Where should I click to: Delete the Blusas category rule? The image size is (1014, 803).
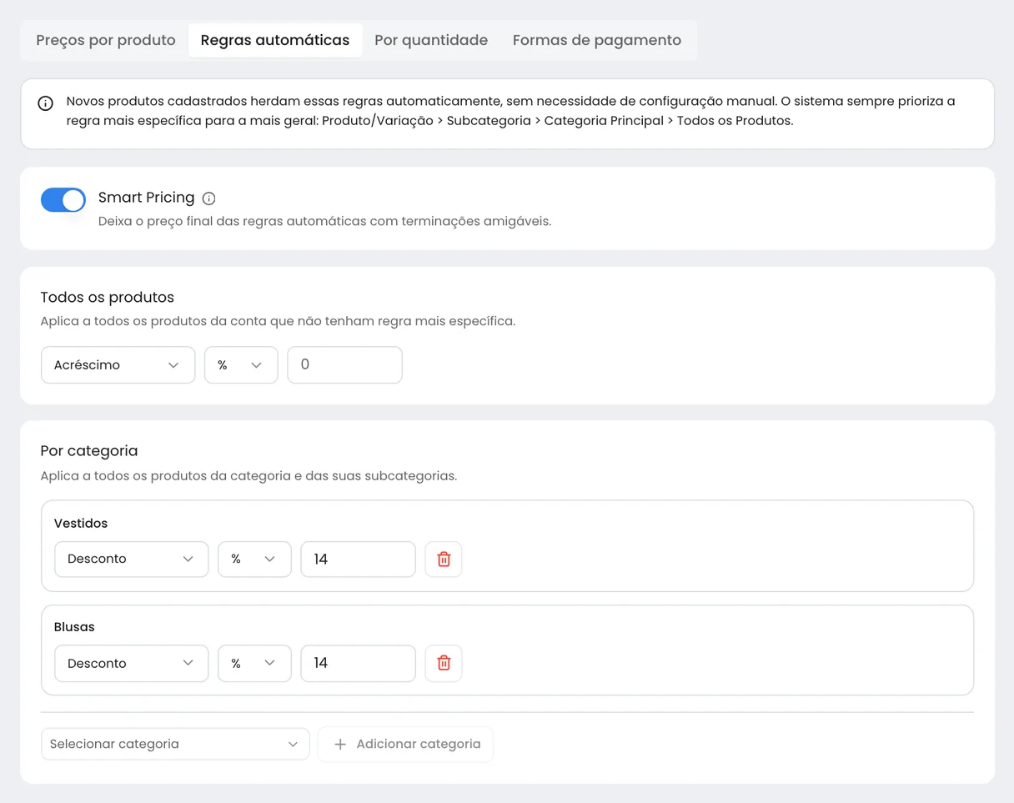pos(444,663)
